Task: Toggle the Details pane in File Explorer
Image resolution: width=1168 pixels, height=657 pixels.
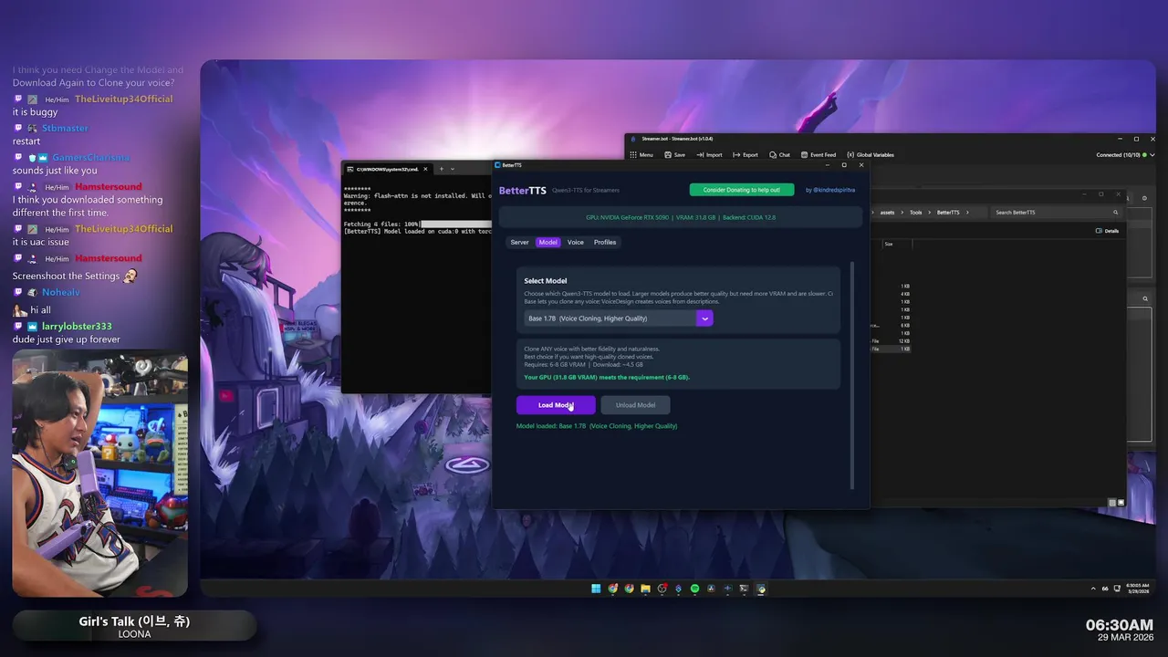Action: [x=1107, y=231]
